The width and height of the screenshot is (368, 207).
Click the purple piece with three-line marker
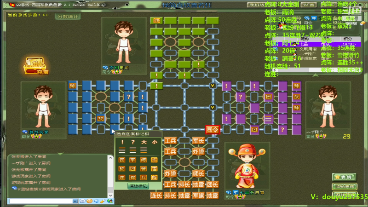coord(268,119)
